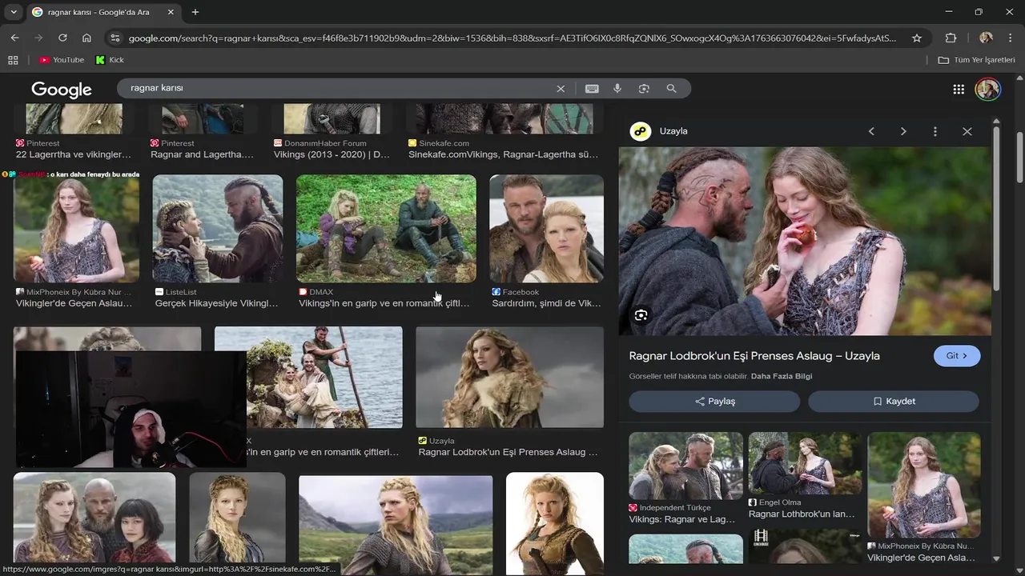1025x576 pixels.
Task: Open the white-background Lagertha result thumbnail
Action: click(555, 524)
